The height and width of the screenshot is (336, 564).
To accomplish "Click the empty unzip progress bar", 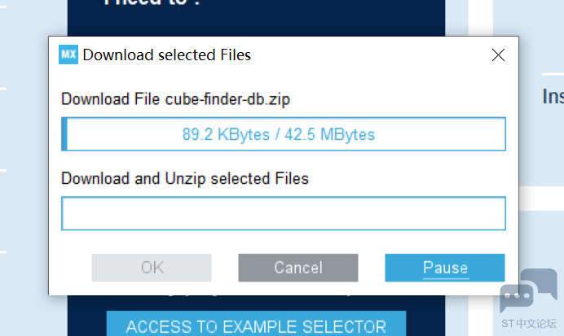I will pyautogui.click(x=284, y=214).
